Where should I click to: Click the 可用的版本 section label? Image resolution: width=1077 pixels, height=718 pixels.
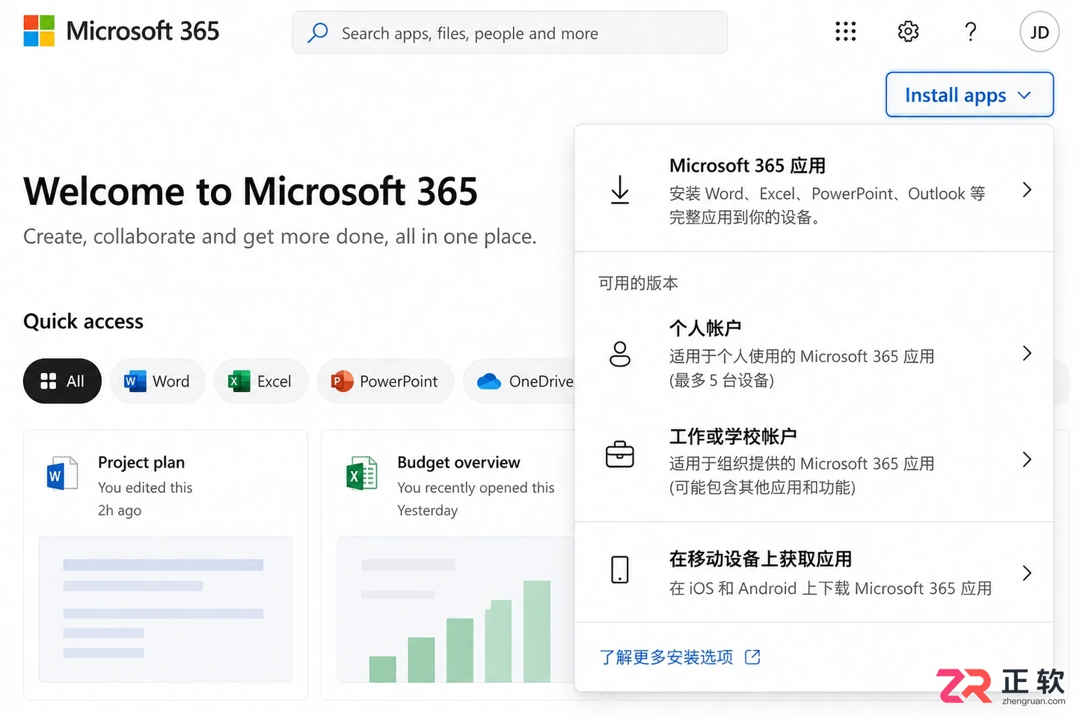[x=638, y=283]
